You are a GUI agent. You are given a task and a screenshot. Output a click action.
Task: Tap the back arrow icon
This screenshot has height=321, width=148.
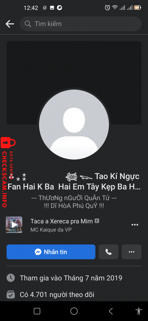[x=10, y=24]
